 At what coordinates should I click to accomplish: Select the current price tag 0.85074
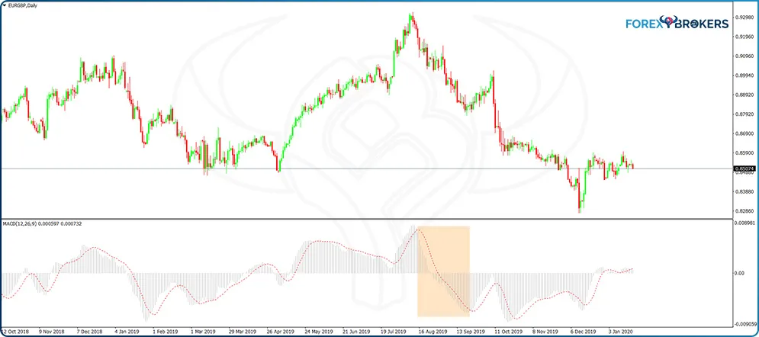[744, 168]
